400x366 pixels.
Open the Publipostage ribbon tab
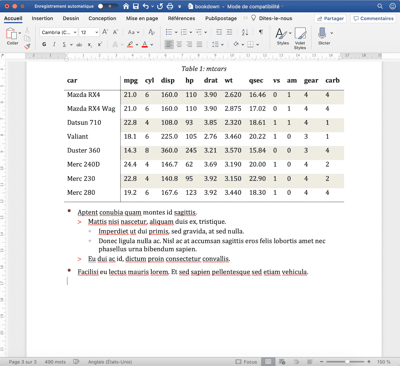click(x=221, y=18)
